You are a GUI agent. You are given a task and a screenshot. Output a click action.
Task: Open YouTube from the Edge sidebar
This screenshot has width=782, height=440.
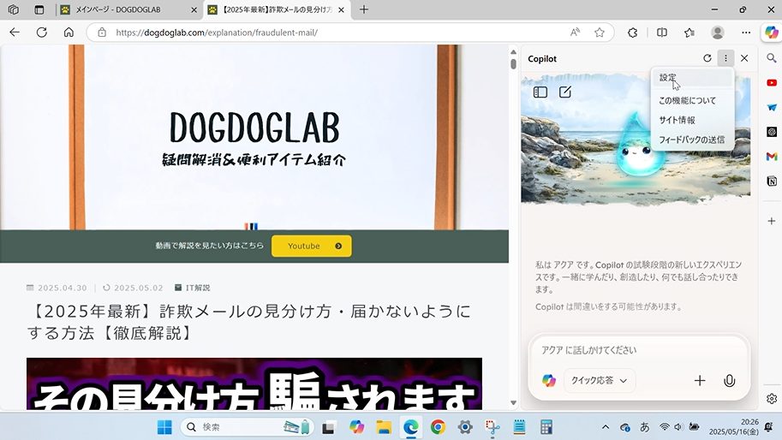pos(772,83)
